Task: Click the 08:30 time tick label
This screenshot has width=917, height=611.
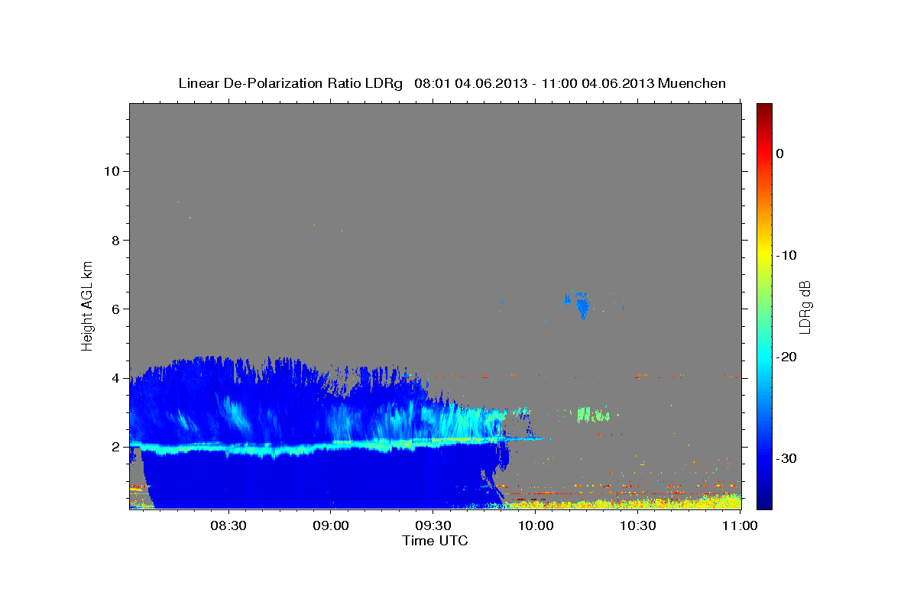Action: pos(229,526)
